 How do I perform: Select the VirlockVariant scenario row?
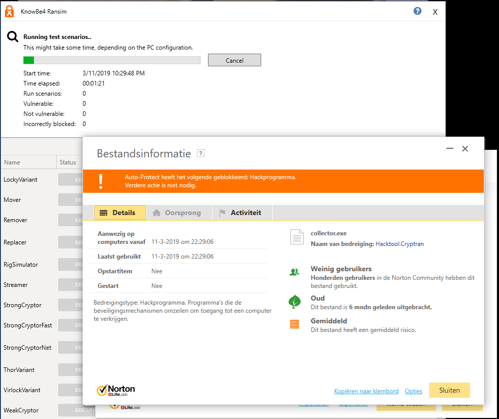point(41,390)
